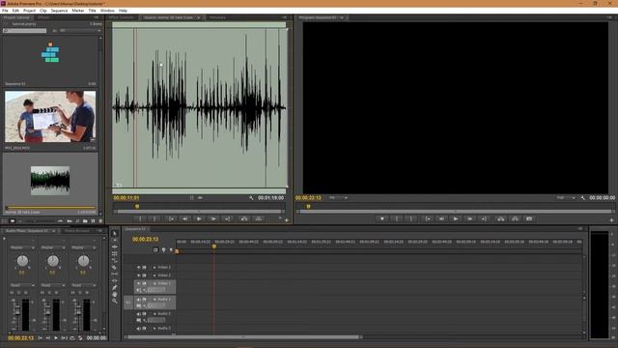Open the File menu

click(5, 11)
